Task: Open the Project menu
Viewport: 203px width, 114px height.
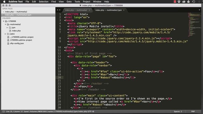Action: 87,2
